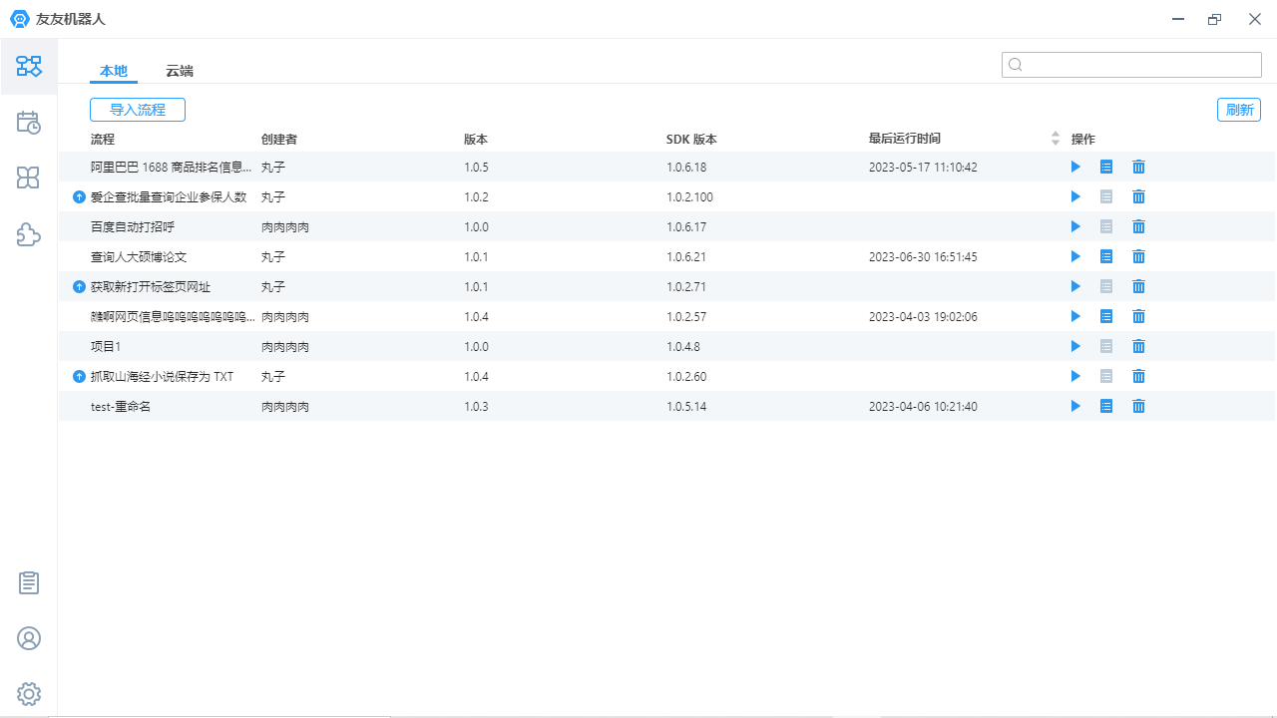Click the SDK version 1.0.6.18 cell
The height and width of the screenshot is (718, 1277).
[x=686, y=167]
